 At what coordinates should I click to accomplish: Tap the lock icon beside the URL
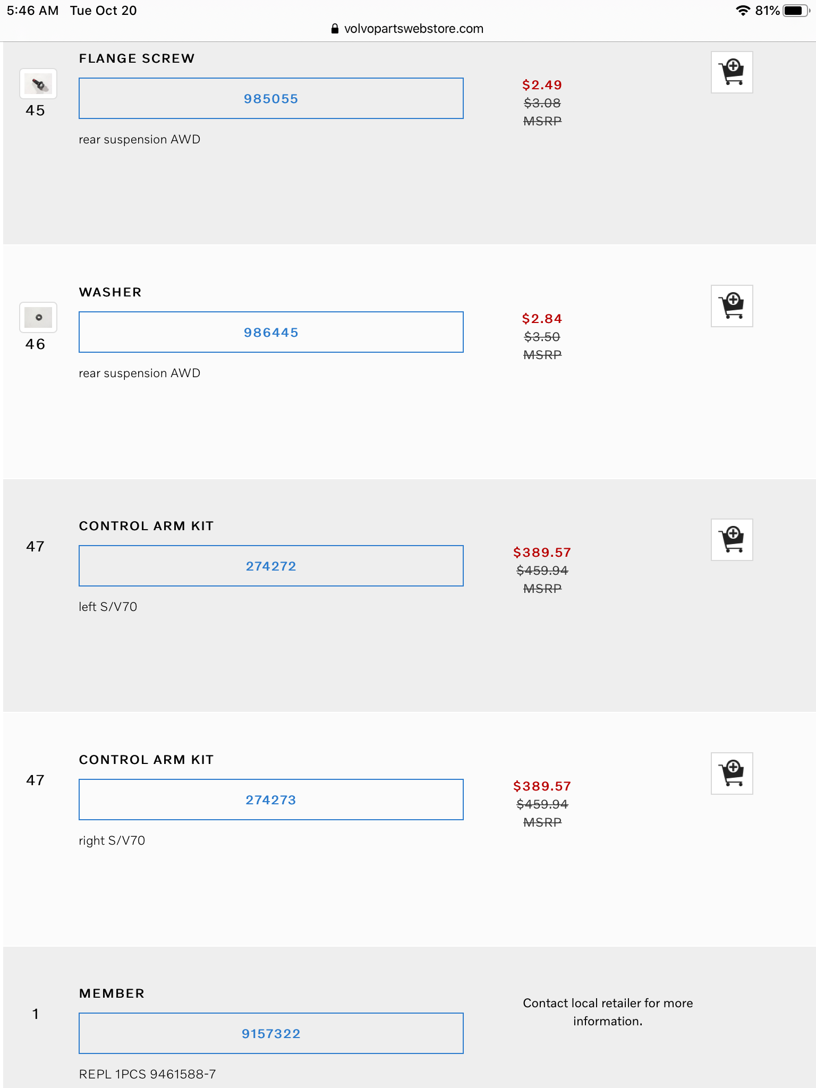[x=335, y=29]
